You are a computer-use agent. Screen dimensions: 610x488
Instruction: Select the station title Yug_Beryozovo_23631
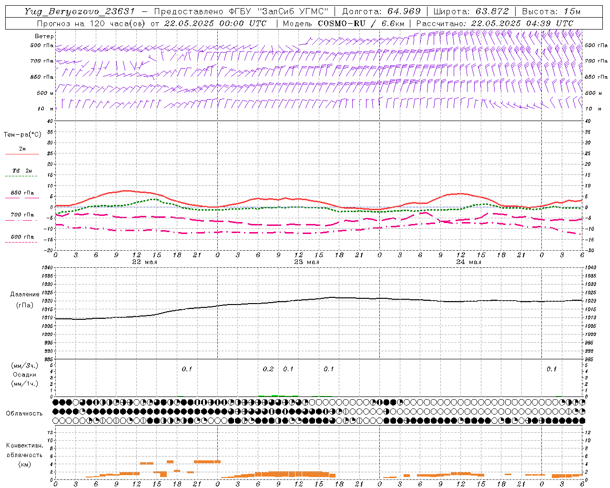pos(80,11)
